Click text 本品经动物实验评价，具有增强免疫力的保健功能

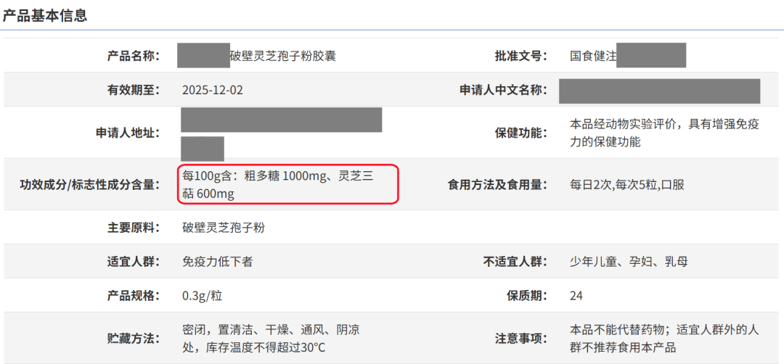[x=664, y=133]
